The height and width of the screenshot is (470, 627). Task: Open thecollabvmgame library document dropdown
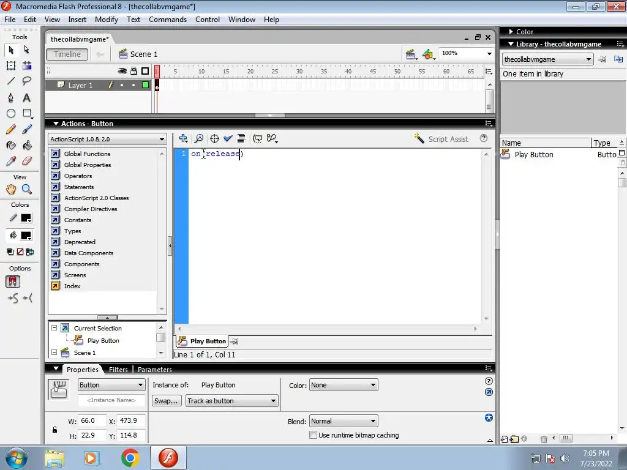(x=547, y=59)
